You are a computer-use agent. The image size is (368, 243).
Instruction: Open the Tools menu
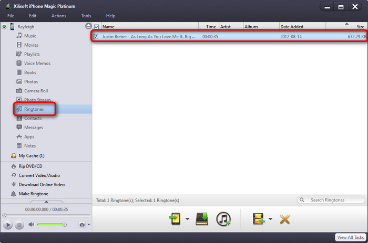[x=86, y=16]
